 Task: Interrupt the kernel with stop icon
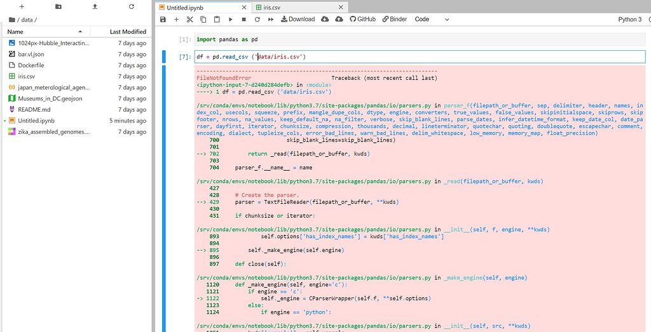243,20
